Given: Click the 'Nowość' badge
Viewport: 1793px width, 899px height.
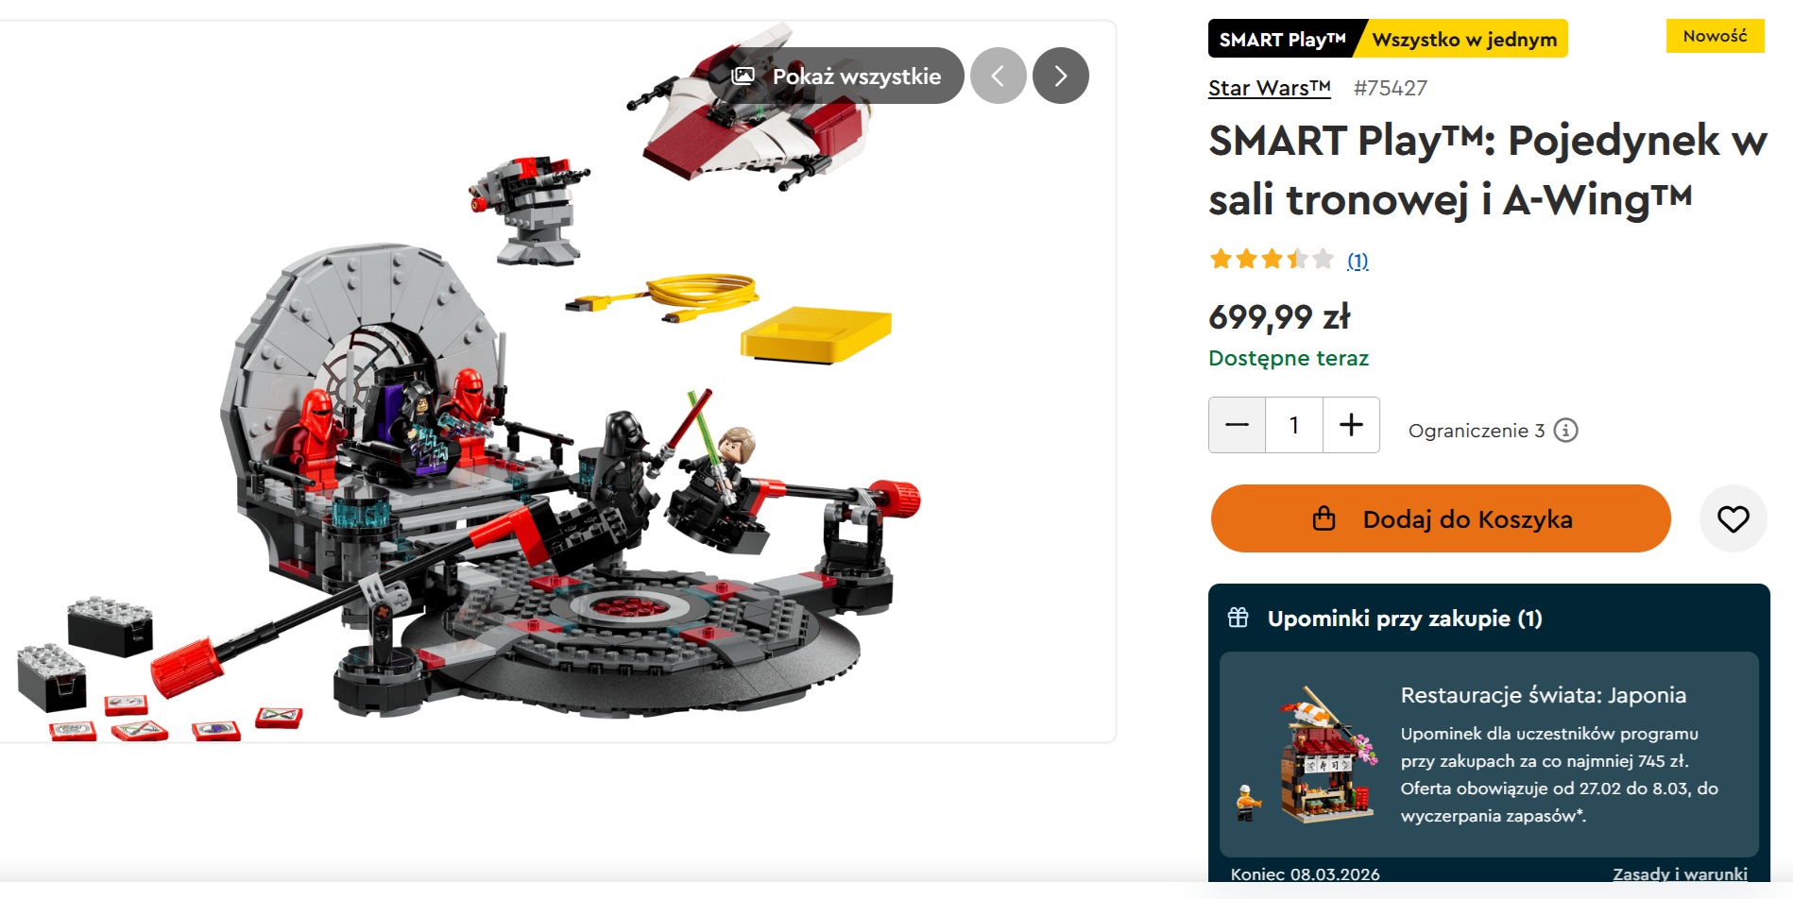Looking at the screenshot, I should 1715,36.
